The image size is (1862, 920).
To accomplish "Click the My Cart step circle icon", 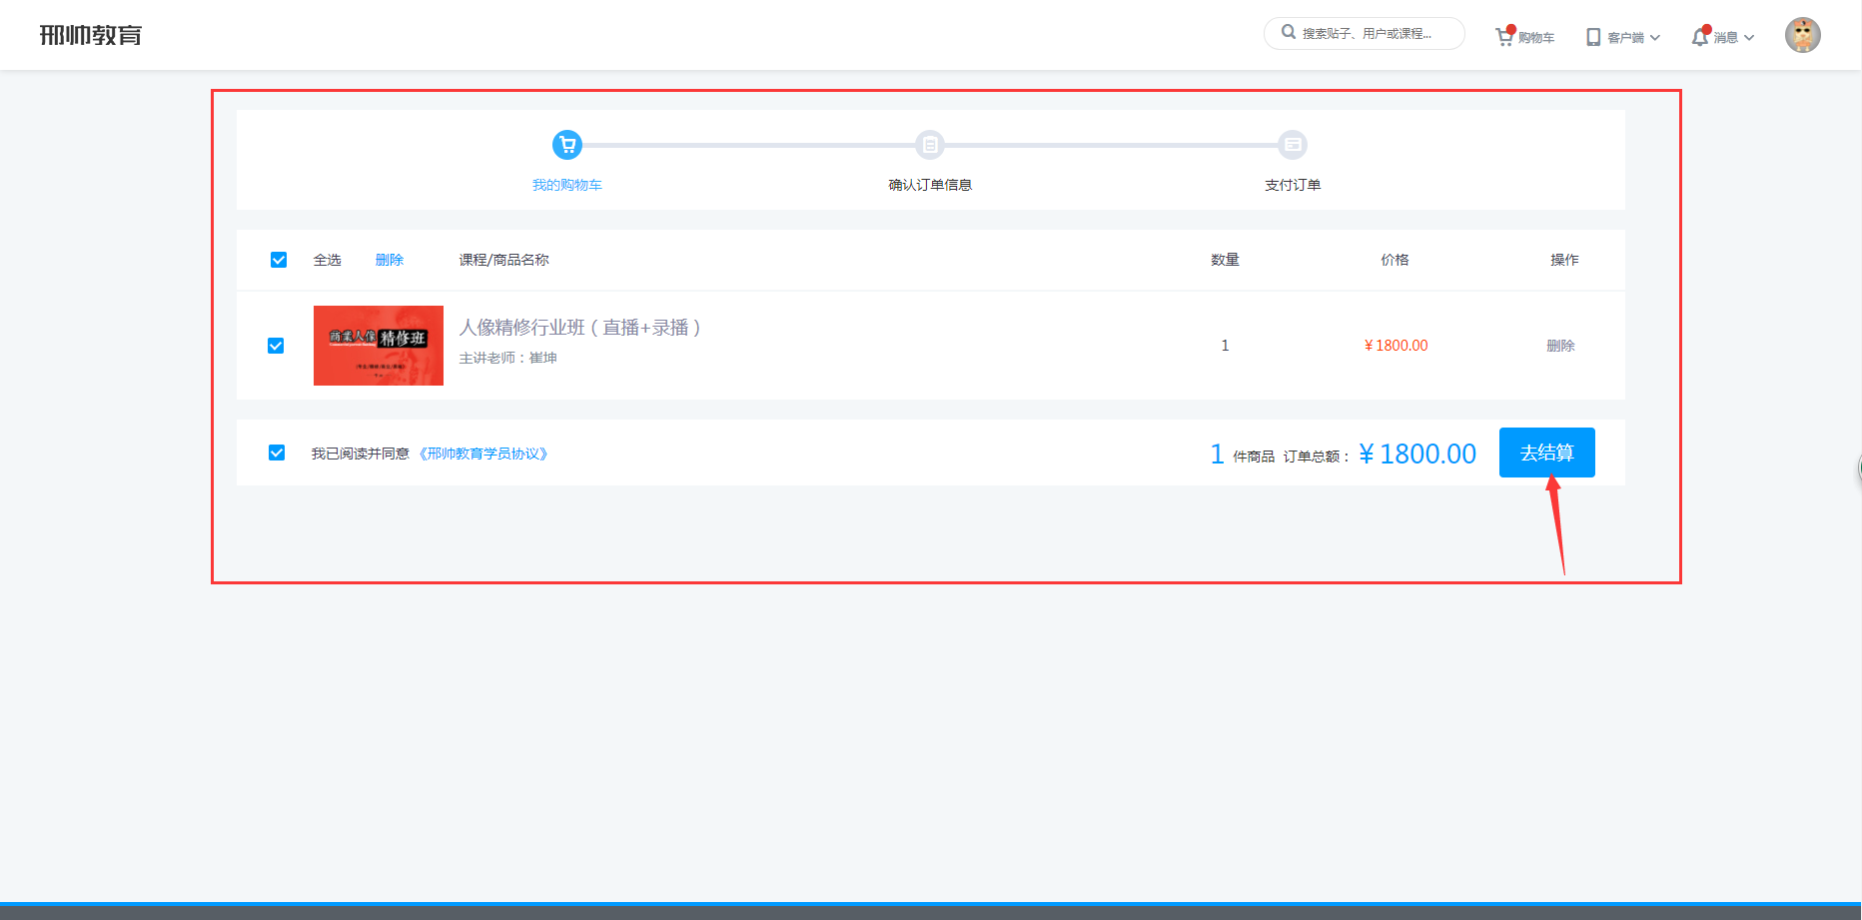I will [567, 145].
